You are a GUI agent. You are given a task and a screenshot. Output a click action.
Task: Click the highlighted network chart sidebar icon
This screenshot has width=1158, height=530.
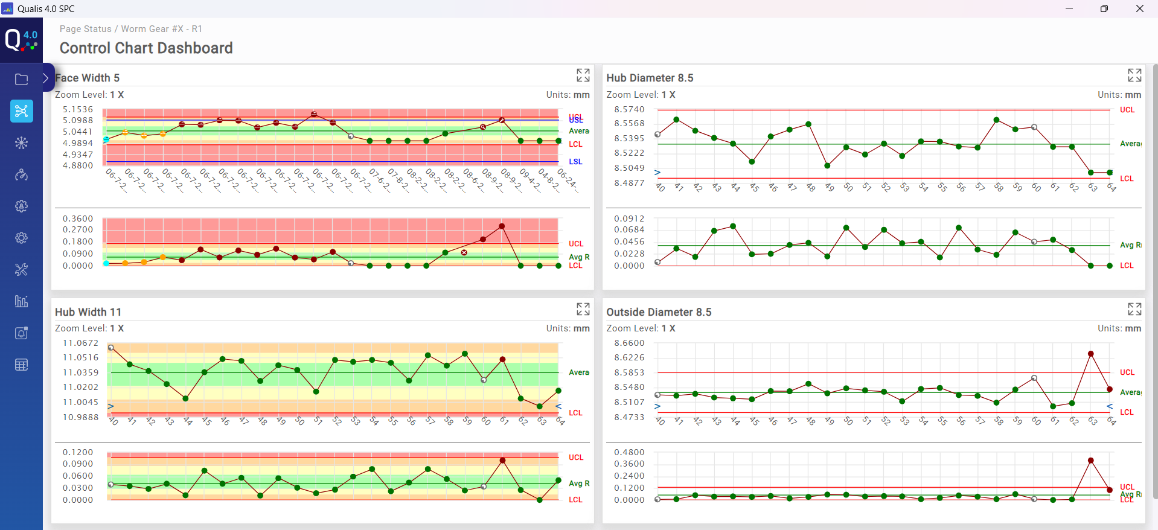21,111
